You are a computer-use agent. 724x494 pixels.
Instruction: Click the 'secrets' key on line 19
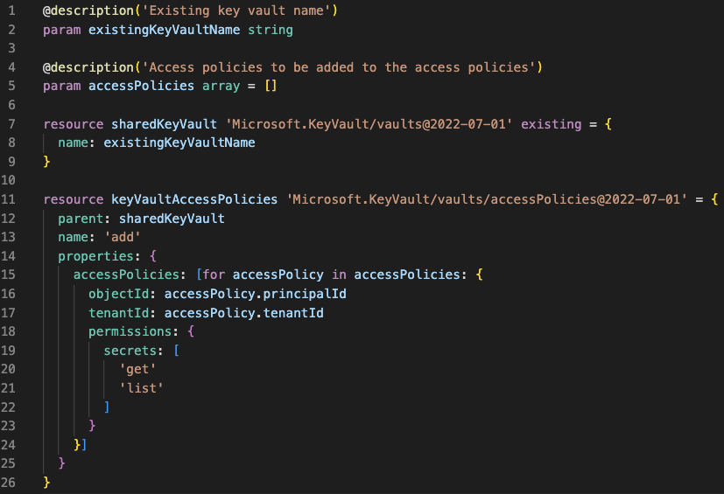pos(130,351)
